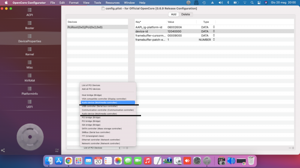Open the ACPI section in sidebar
This screenshot has width=300, height=168.
point(30,15)
